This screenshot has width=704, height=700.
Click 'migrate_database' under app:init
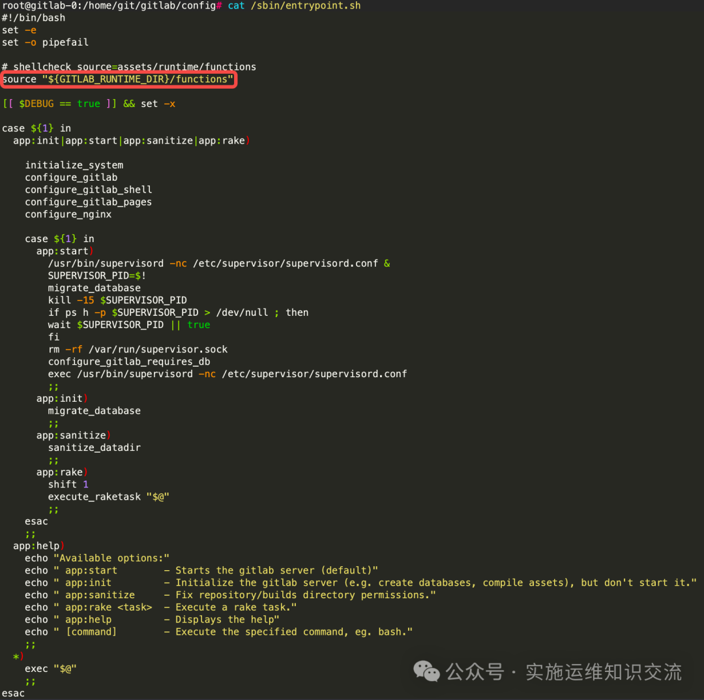click(95, 410)
